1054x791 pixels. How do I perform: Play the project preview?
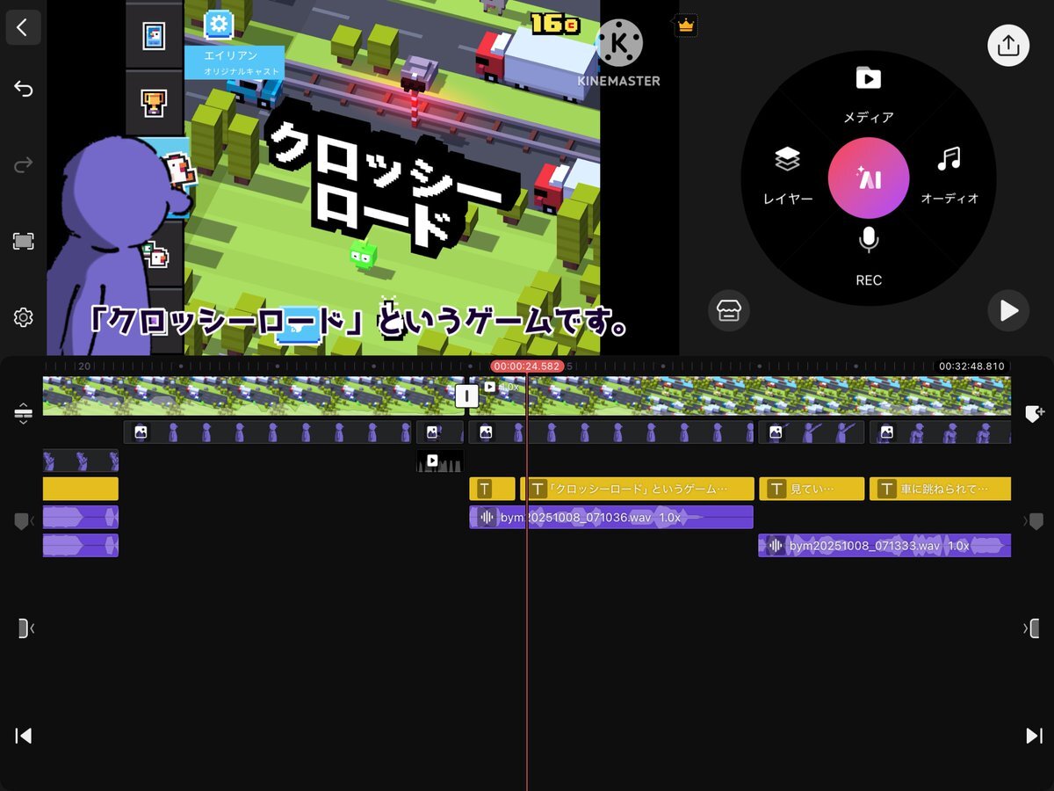pos(1008,310)
